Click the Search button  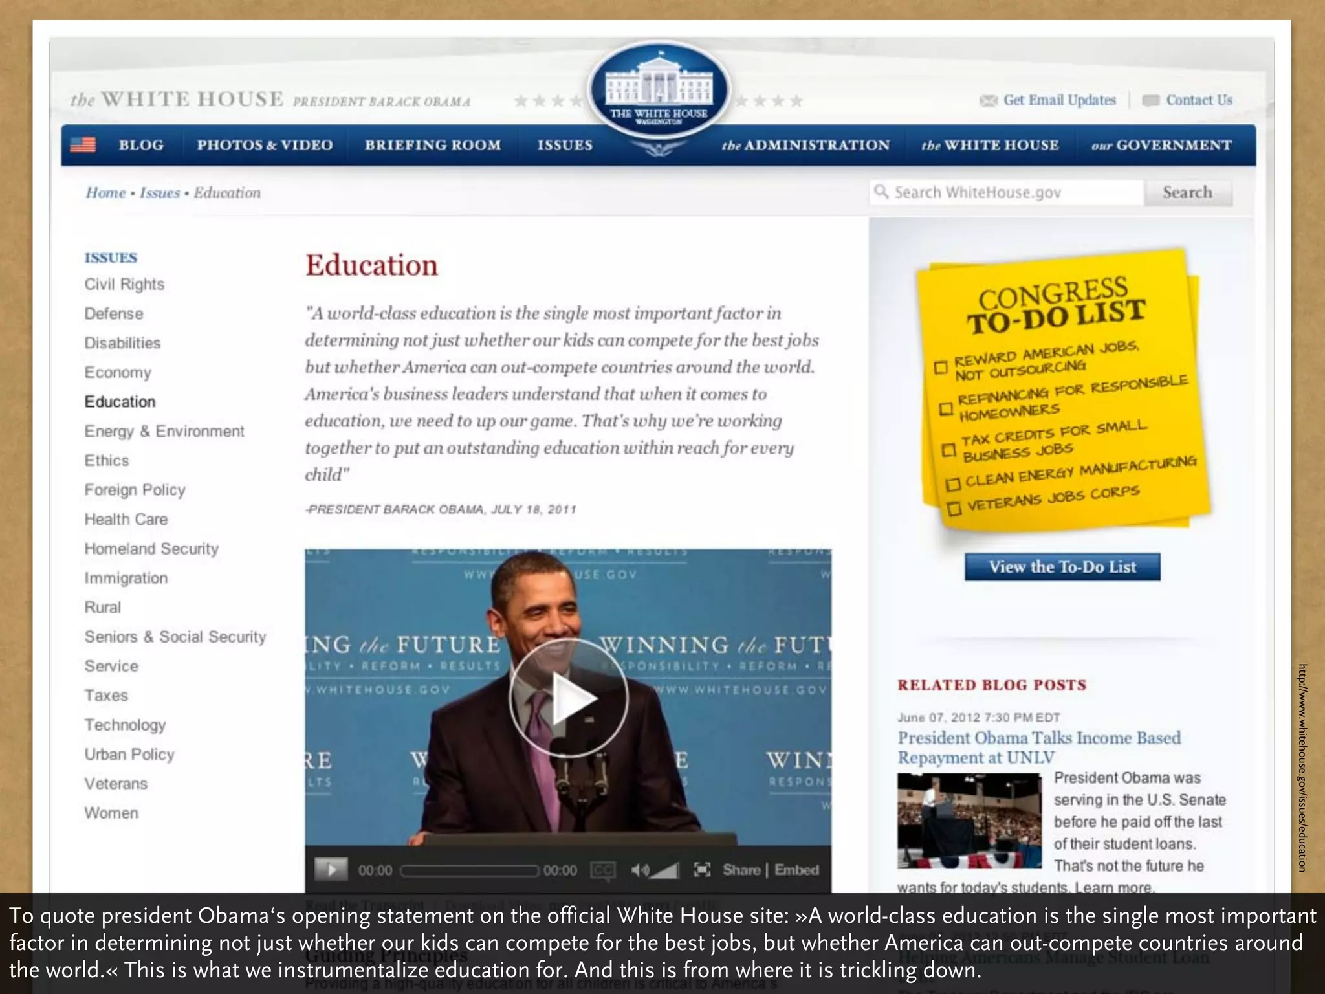tap(1188, 192)
